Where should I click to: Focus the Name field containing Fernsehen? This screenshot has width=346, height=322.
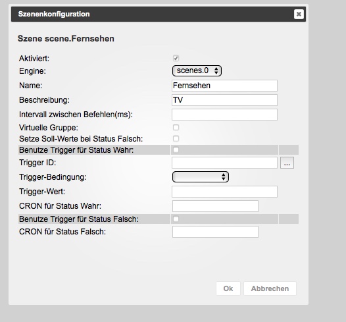(224, 86)
